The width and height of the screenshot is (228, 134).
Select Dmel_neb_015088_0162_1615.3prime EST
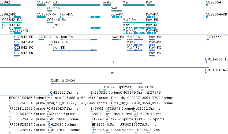77,98
